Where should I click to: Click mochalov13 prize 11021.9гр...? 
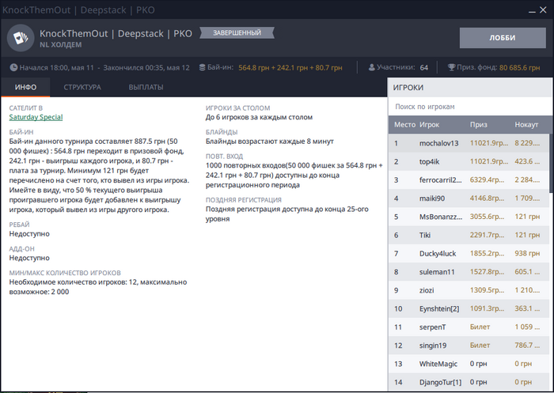pyautogui.click(x=489, y=143)
